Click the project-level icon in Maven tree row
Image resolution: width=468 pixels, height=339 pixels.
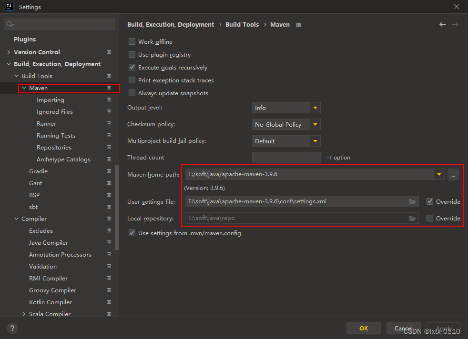pos(109,88)
